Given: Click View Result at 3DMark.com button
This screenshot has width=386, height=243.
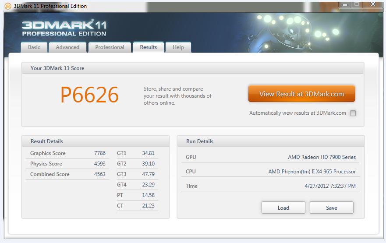Looking at the screenshot, I should tap(301, 94).
